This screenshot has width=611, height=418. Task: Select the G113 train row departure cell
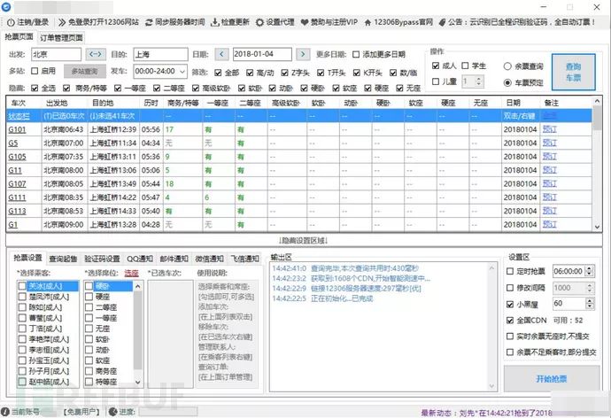[64, 211]
